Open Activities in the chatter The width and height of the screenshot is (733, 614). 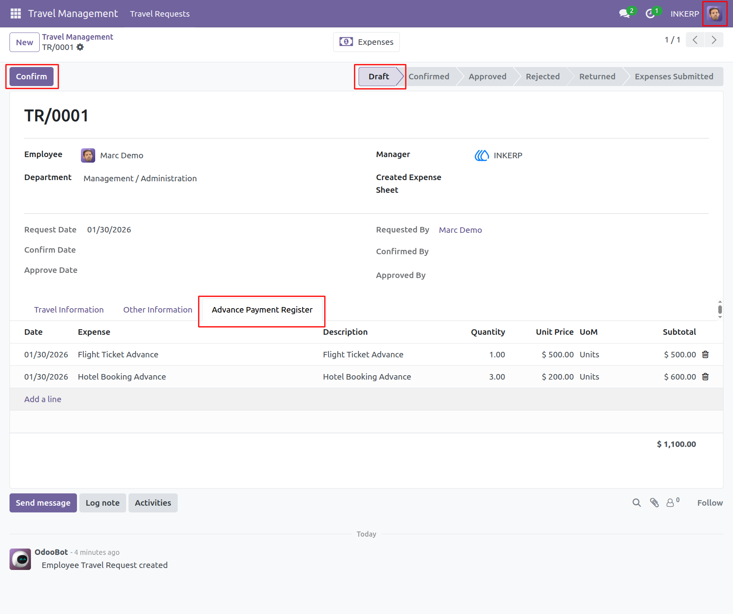[x=153, y=503]
